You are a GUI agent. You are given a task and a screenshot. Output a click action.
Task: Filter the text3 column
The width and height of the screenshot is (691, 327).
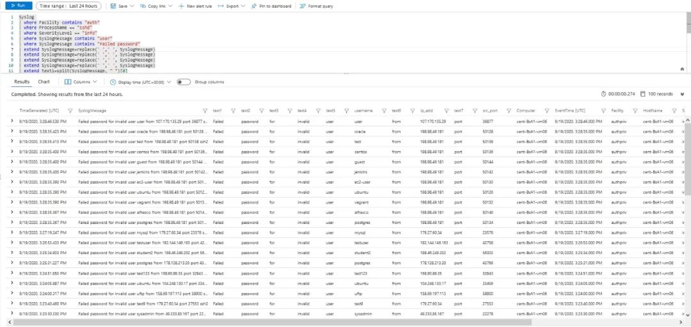point(290,111)
